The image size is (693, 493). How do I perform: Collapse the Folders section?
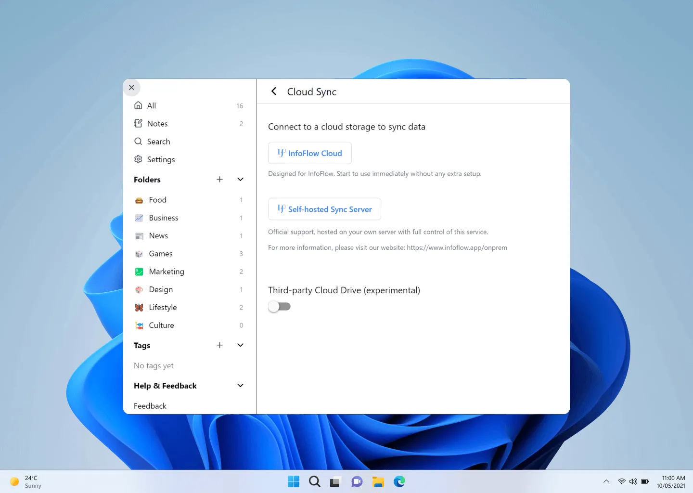pyautogui.click(x=240, y=179)
